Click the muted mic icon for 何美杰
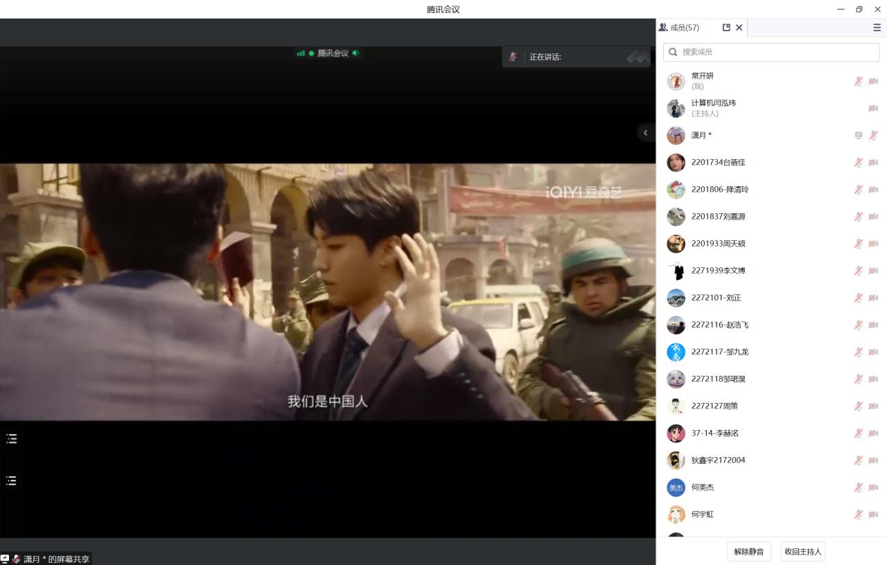This screenshot has width=887, height=565. 859,487
